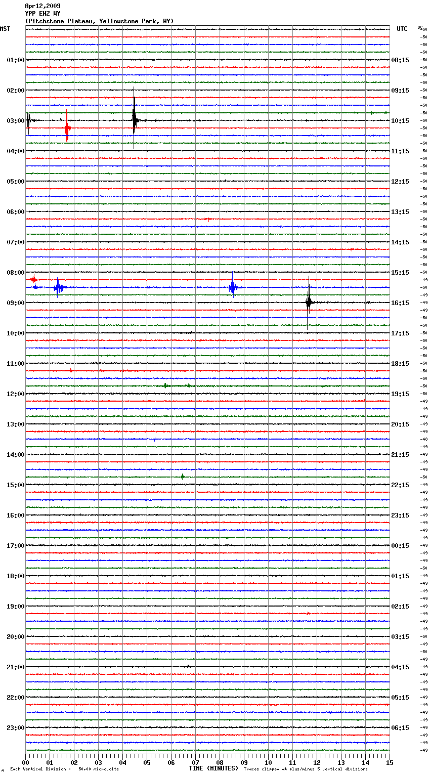This screenshot has width=430, height=776.
Task: Click the minute axis label 10
Action: point(268,762)
